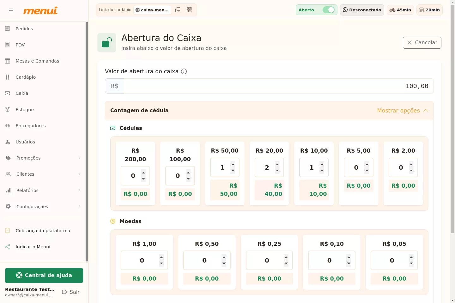Click the Configurações gear icon
Screen dimensions: 455x303
tap(8, 207)
